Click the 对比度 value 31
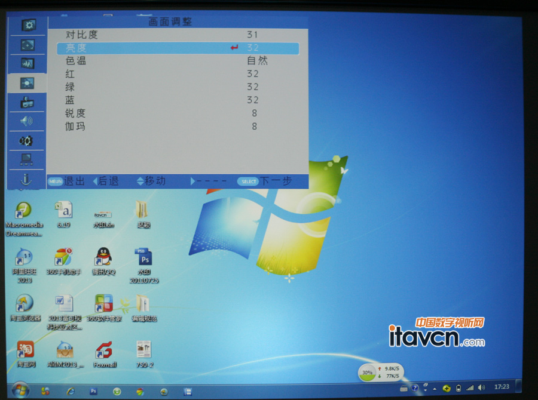Image resolution: width=538 pixels, height=400 pixels. [x=252, y=35]
